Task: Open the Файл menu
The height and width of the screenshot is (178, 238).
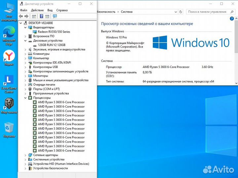Action: tap(23, 10)
